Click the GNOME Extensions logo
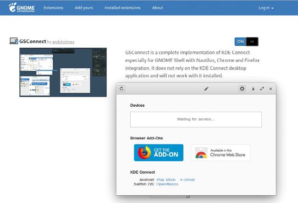 point(22,7)
